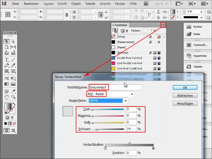Select the Pen tool
Image resolution: width=212 pixels, height=159 pixels.
point(6,65)
